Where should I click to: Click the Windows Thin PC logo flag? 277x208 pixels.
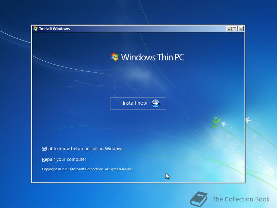click(115, 57)
